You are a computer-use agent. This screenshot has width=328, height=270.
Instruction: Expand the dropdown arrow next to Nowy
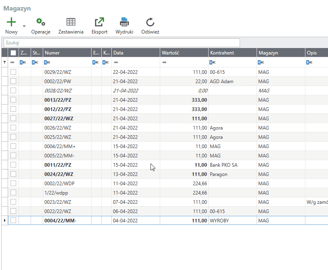[x=24, y=26]
